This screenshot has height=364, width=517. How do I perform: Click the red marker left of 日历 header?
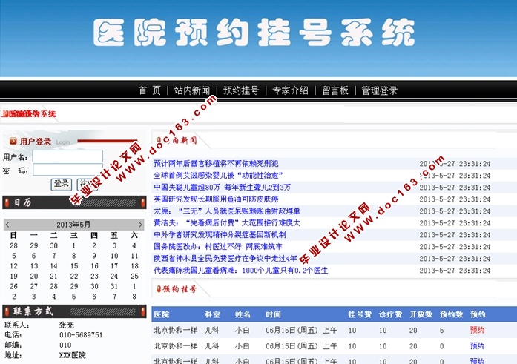[x=7, y=202]
